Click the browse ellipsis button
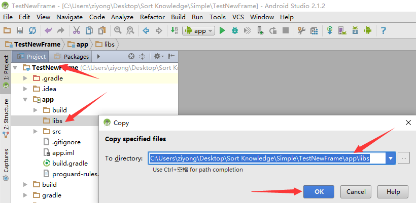This screenshot has width=416, height=203. point(404,158)
